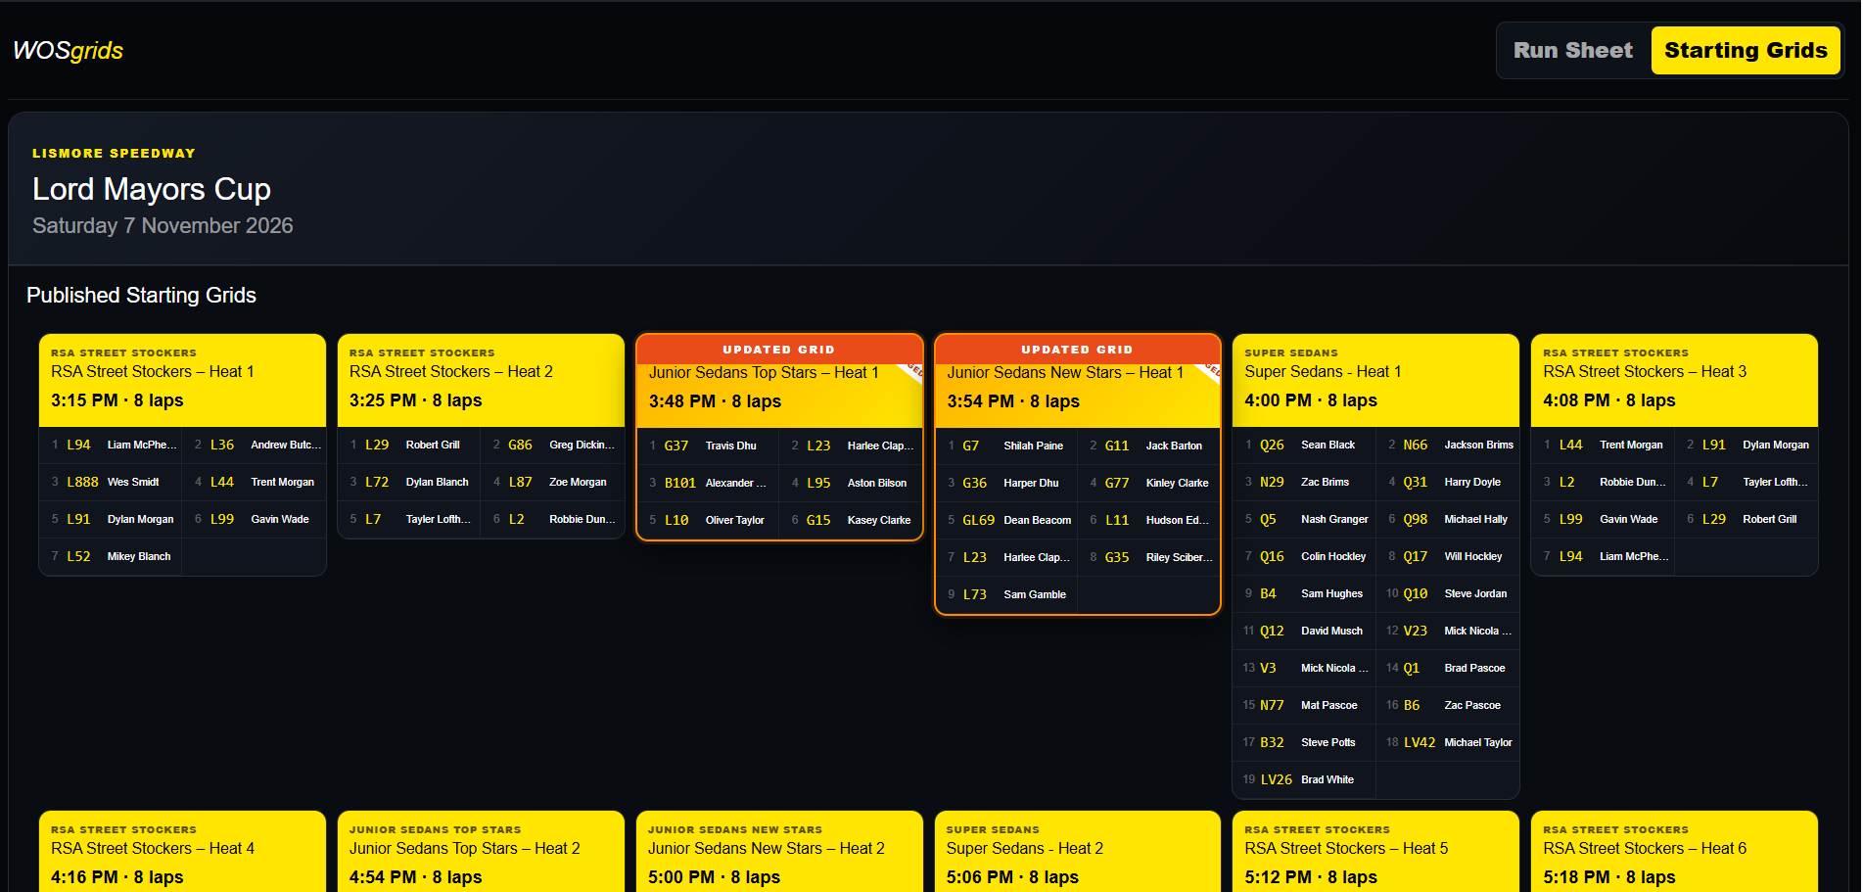This screenshot has width=1863, height=892.
Task: Select driver 'Michael Taylor'
Action: pyautogui.click(x=1478, y=742)
